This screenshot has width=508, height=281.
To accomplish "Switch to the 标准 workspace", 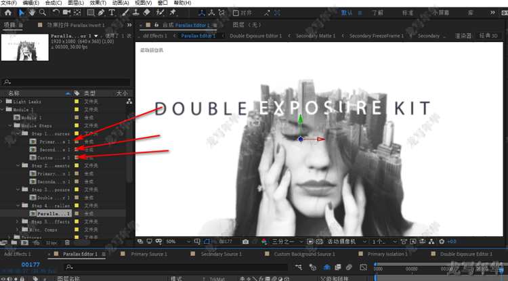I will point(408,13).
